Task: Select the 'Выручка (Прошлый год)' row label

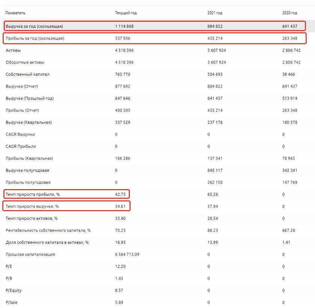Action: 30,98
